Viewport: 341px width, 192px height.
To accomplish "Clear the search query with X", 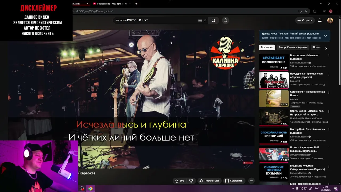I will coord(205,21).
